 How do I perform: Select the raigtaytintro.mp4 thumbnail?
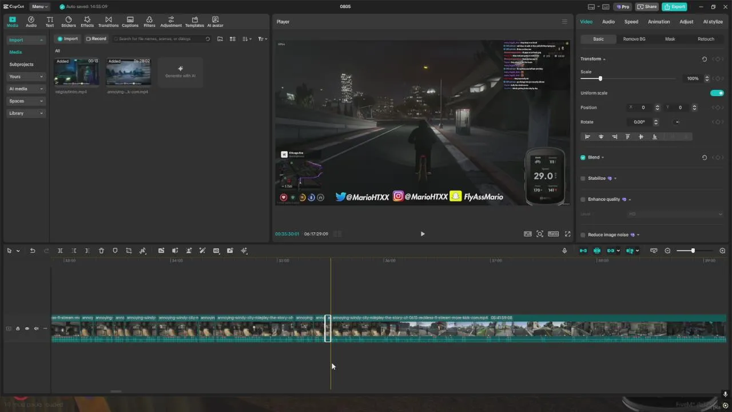[x=76, y=72]
